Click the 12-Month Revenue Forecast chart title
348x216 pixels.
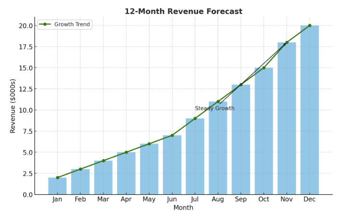click(x=183, y=12)
